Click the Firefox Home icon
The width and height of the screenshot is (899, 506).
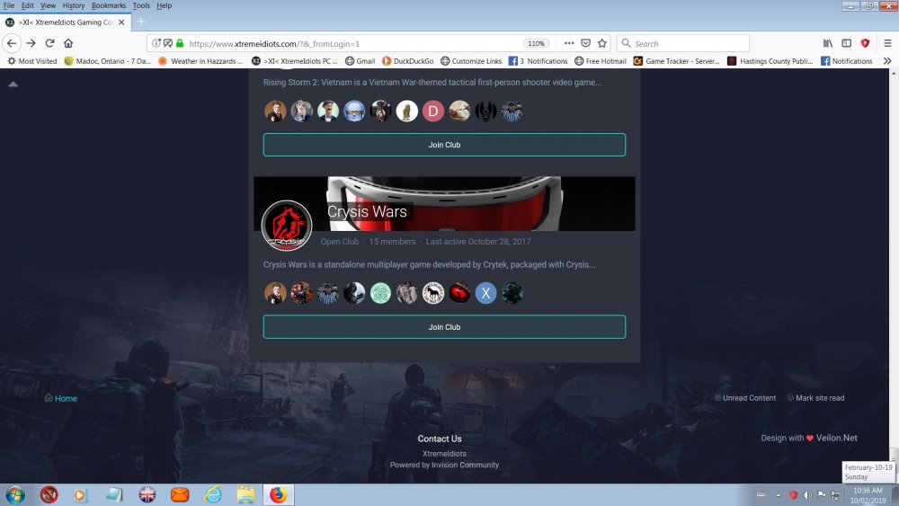[x=68, y=43]
